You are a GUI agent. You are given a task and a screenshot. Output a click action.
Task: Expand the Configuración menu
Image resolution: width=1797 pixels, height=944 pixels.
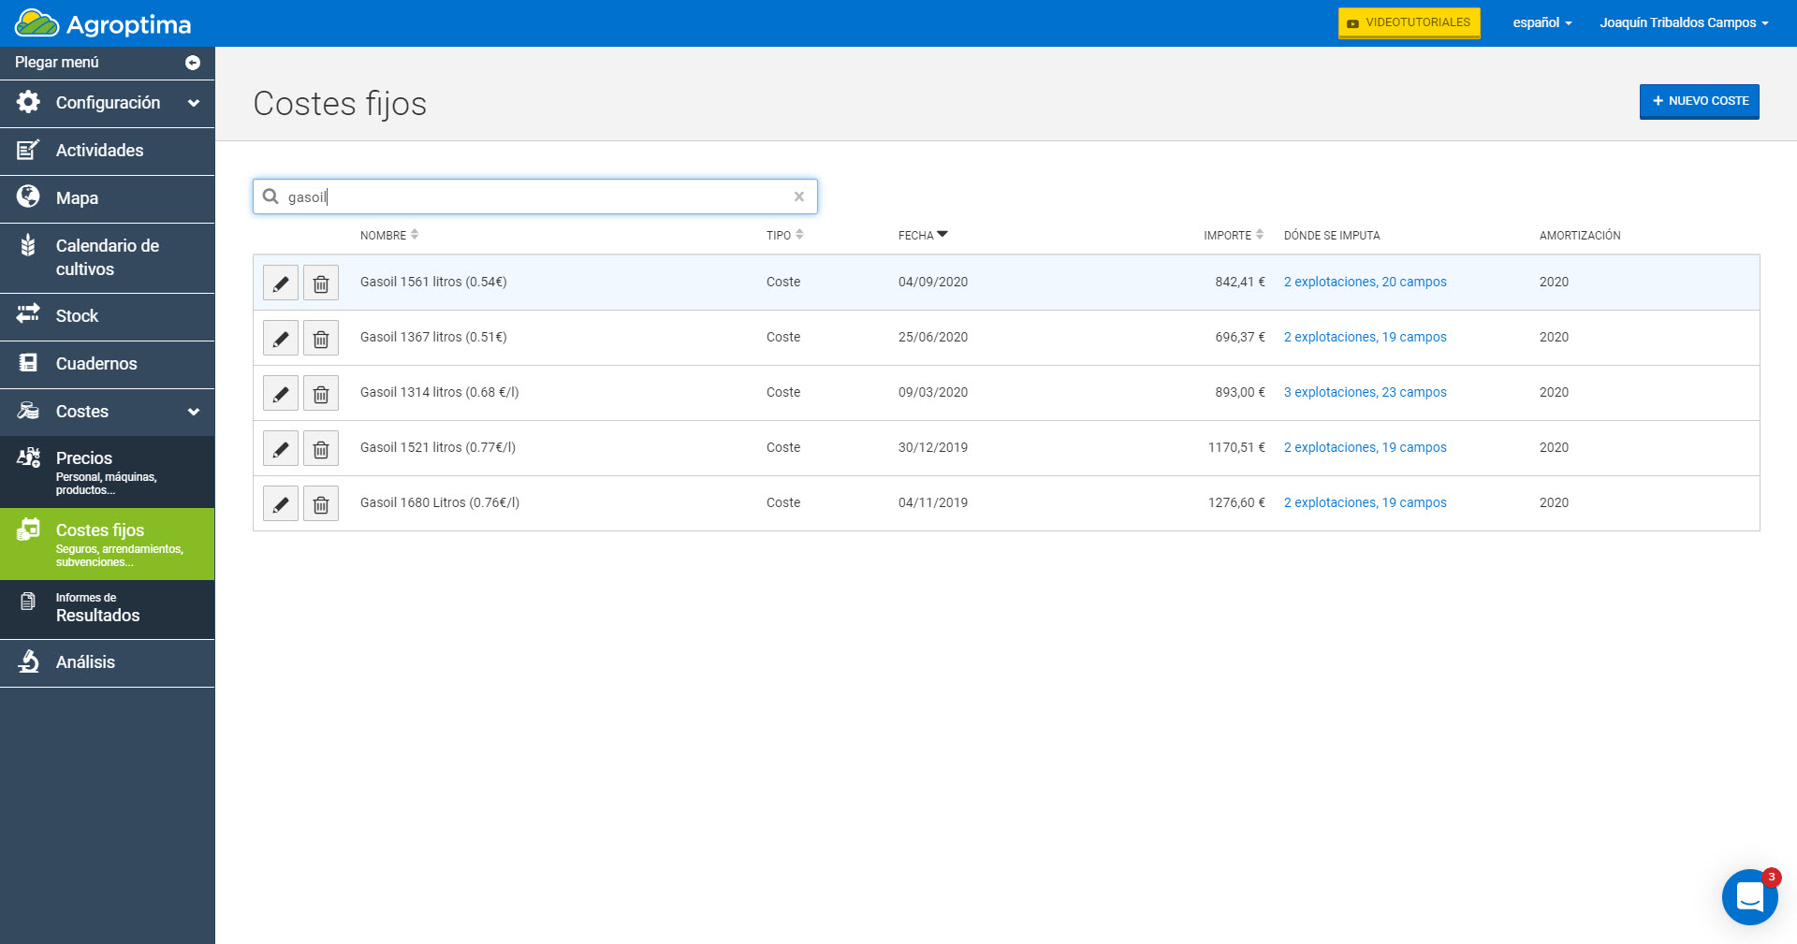tap(107, 103)
